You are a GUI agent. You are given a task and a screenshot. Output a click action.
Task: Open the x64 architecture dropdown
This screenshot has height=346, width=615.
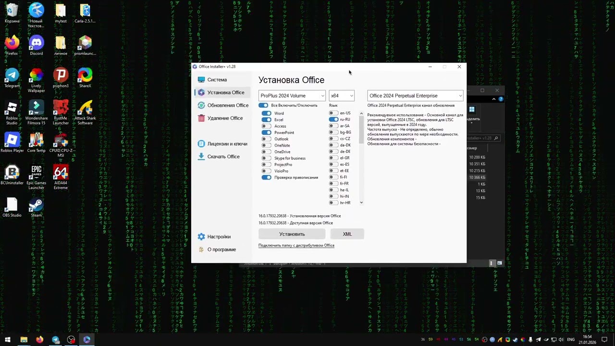point(342,96)
